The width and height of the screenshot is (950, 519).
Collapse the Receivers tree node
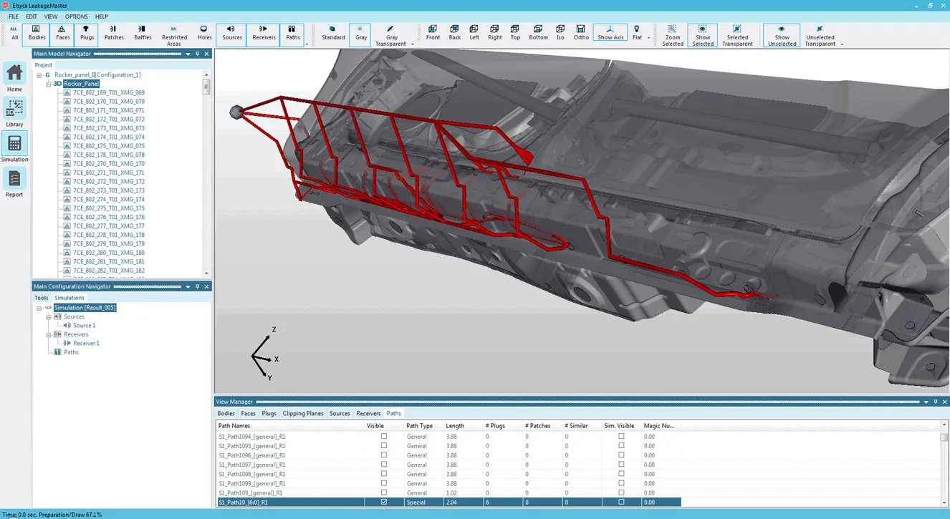[x=48, y=334]
